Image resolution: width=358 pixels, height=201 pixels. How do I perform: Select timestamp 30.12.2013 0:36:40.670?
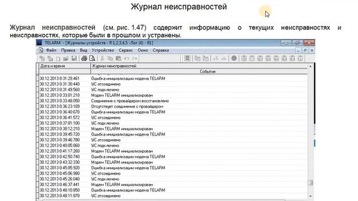(x=60, y=112)
